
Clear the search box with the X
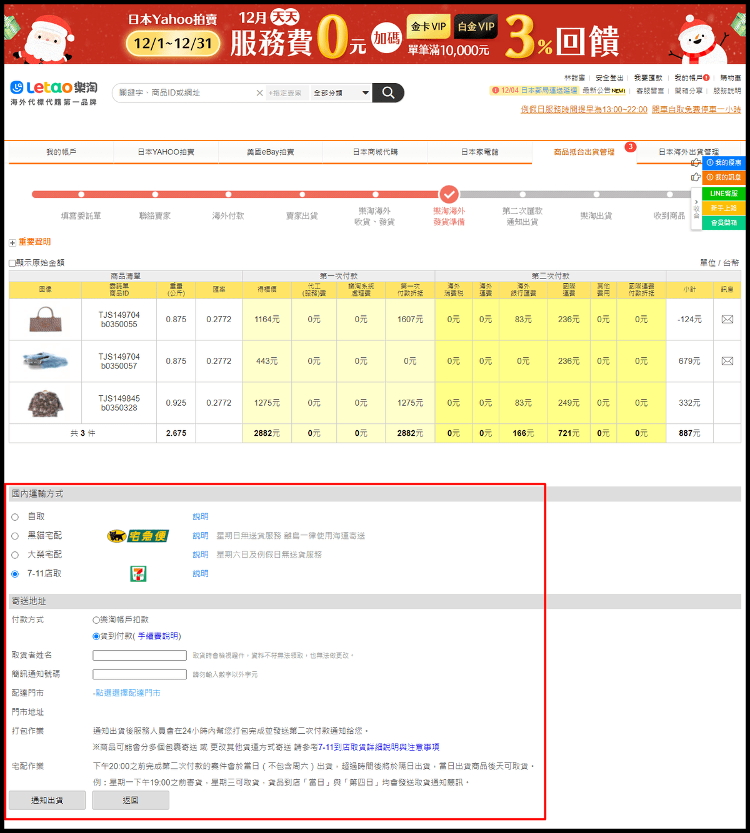[x=259, y=93]
